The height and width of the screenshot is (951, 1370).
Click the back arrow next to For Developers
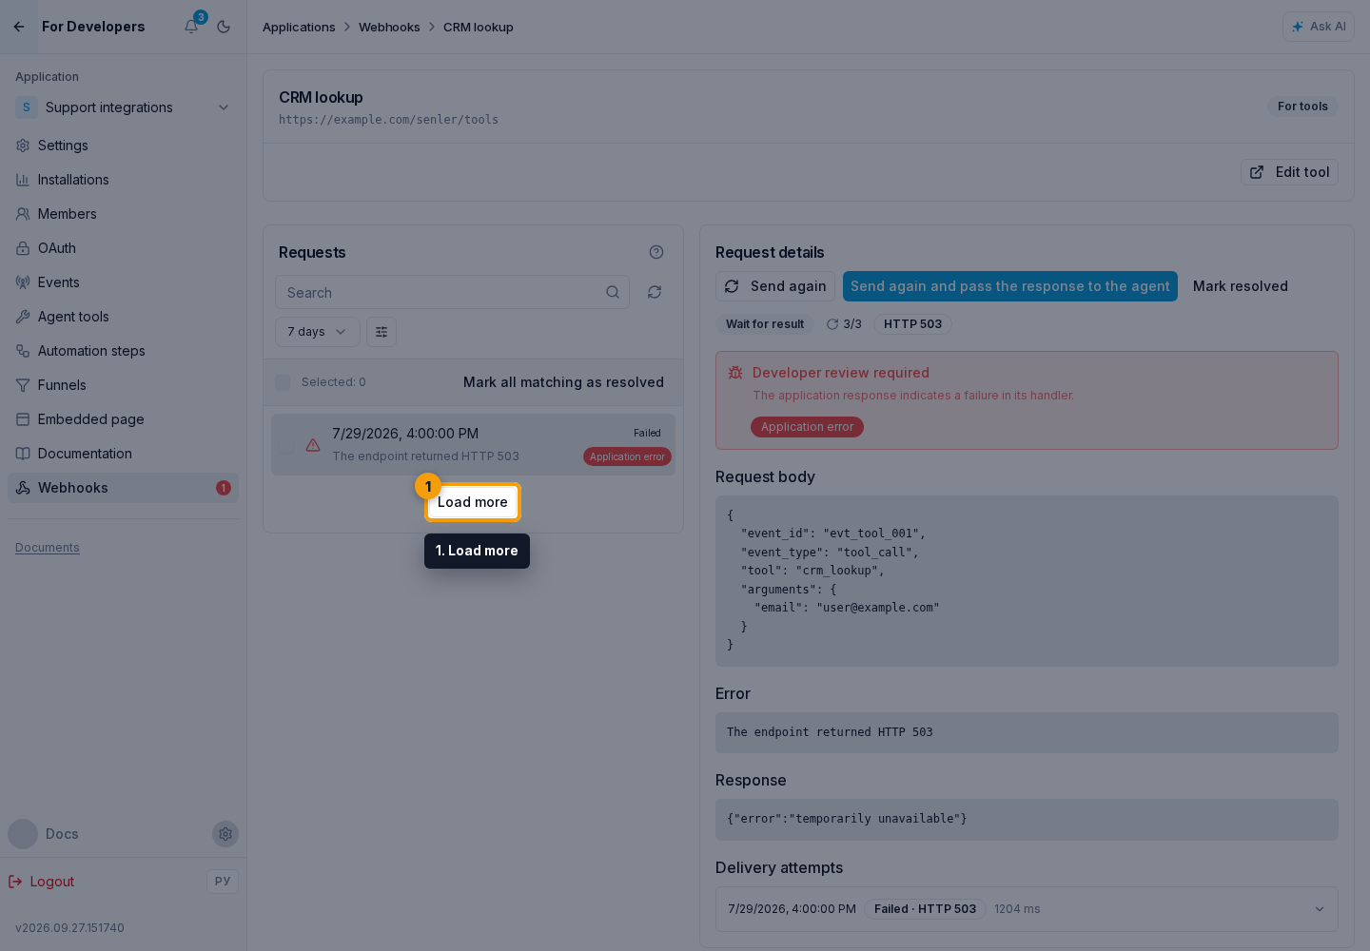(19, 27)
